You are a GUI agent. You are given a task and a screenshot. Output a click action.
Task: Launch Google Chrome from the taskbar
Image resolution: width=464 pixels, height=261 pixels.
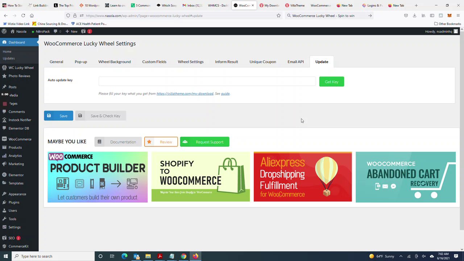click(183, 256)
